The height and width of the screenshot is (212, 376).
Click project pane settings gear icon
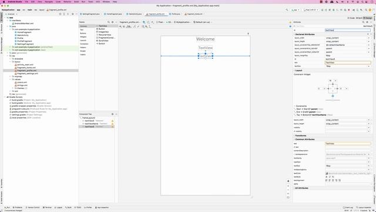click(x=73, y=14)
